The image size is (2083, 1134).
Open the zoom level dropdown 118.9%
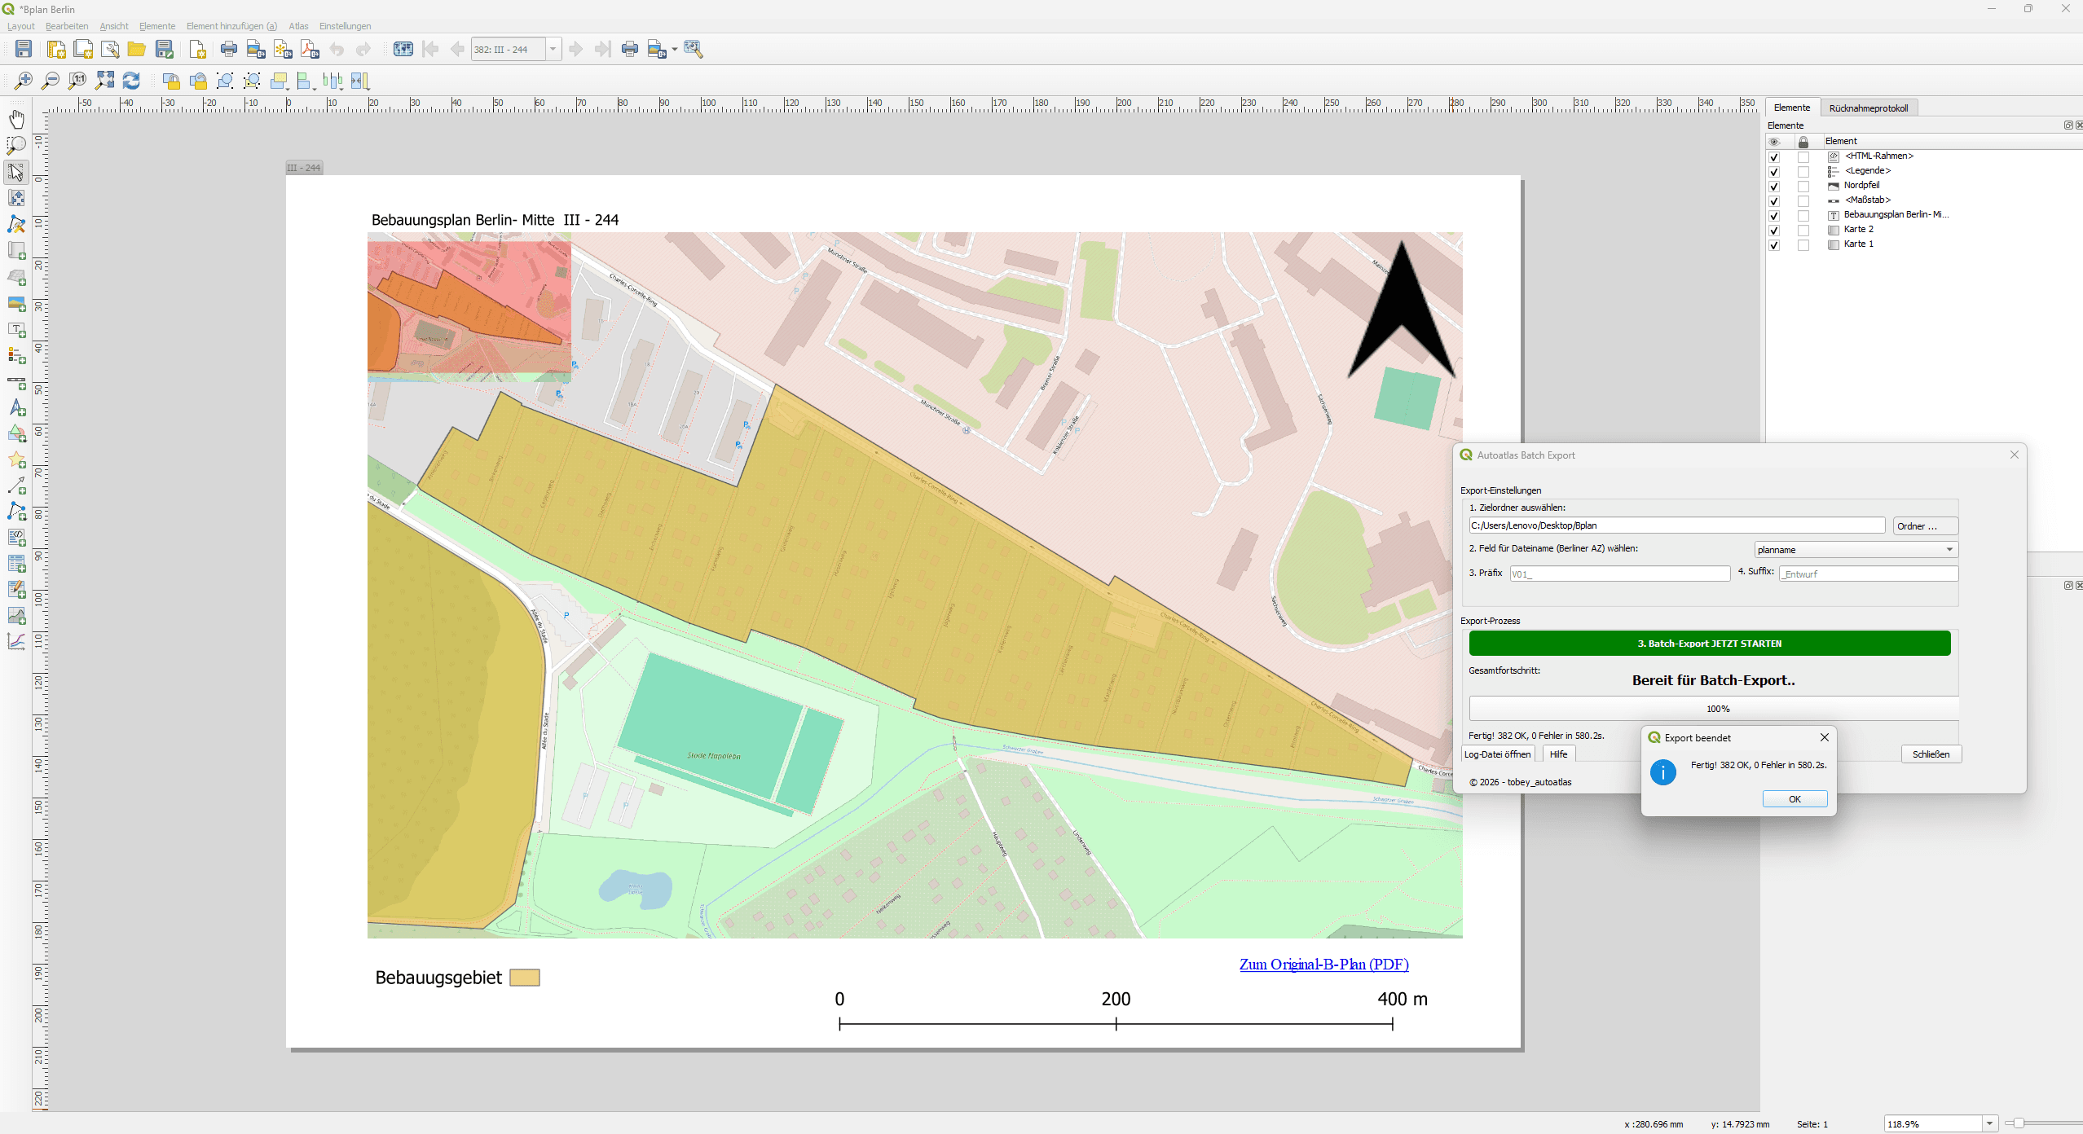pyautogui.click(x=1989, y=1124)
